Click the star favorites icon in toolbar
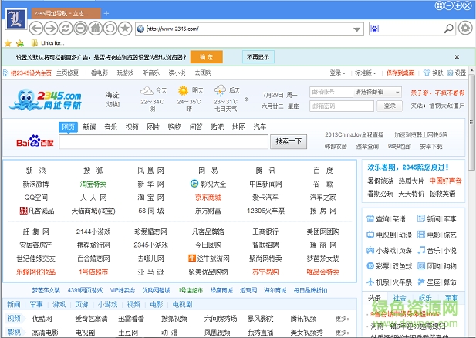 125,29
